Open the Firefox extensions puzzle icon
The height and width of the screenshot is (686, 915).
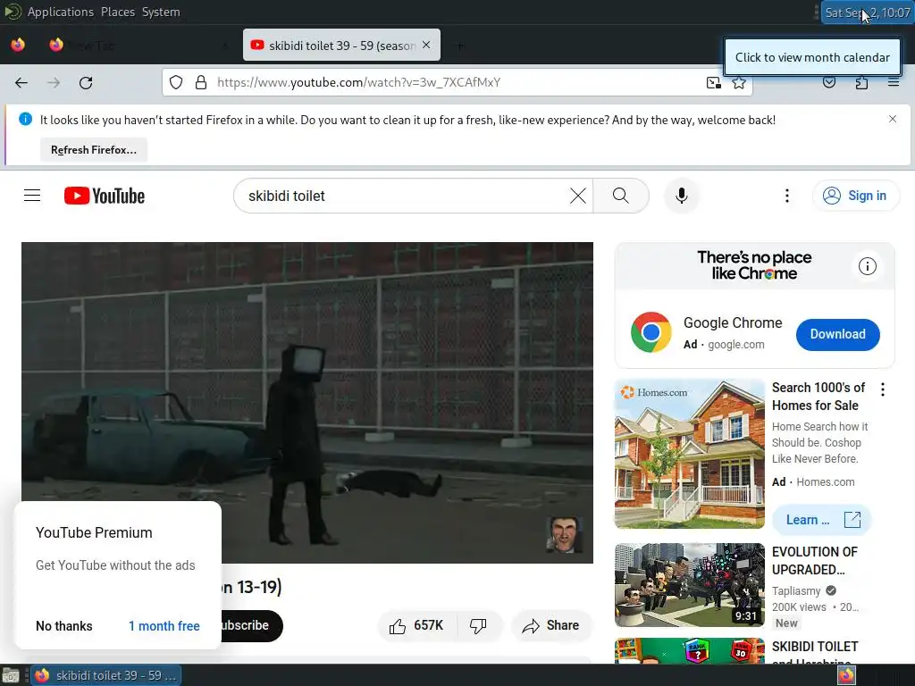coord(861,82)
